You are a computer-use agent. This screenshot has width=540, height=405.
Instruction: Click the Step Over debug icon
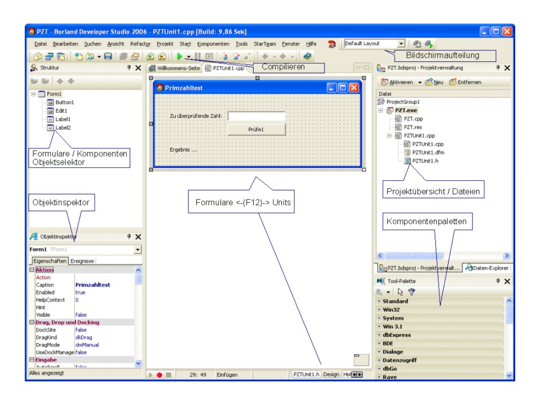pos(236,56)
